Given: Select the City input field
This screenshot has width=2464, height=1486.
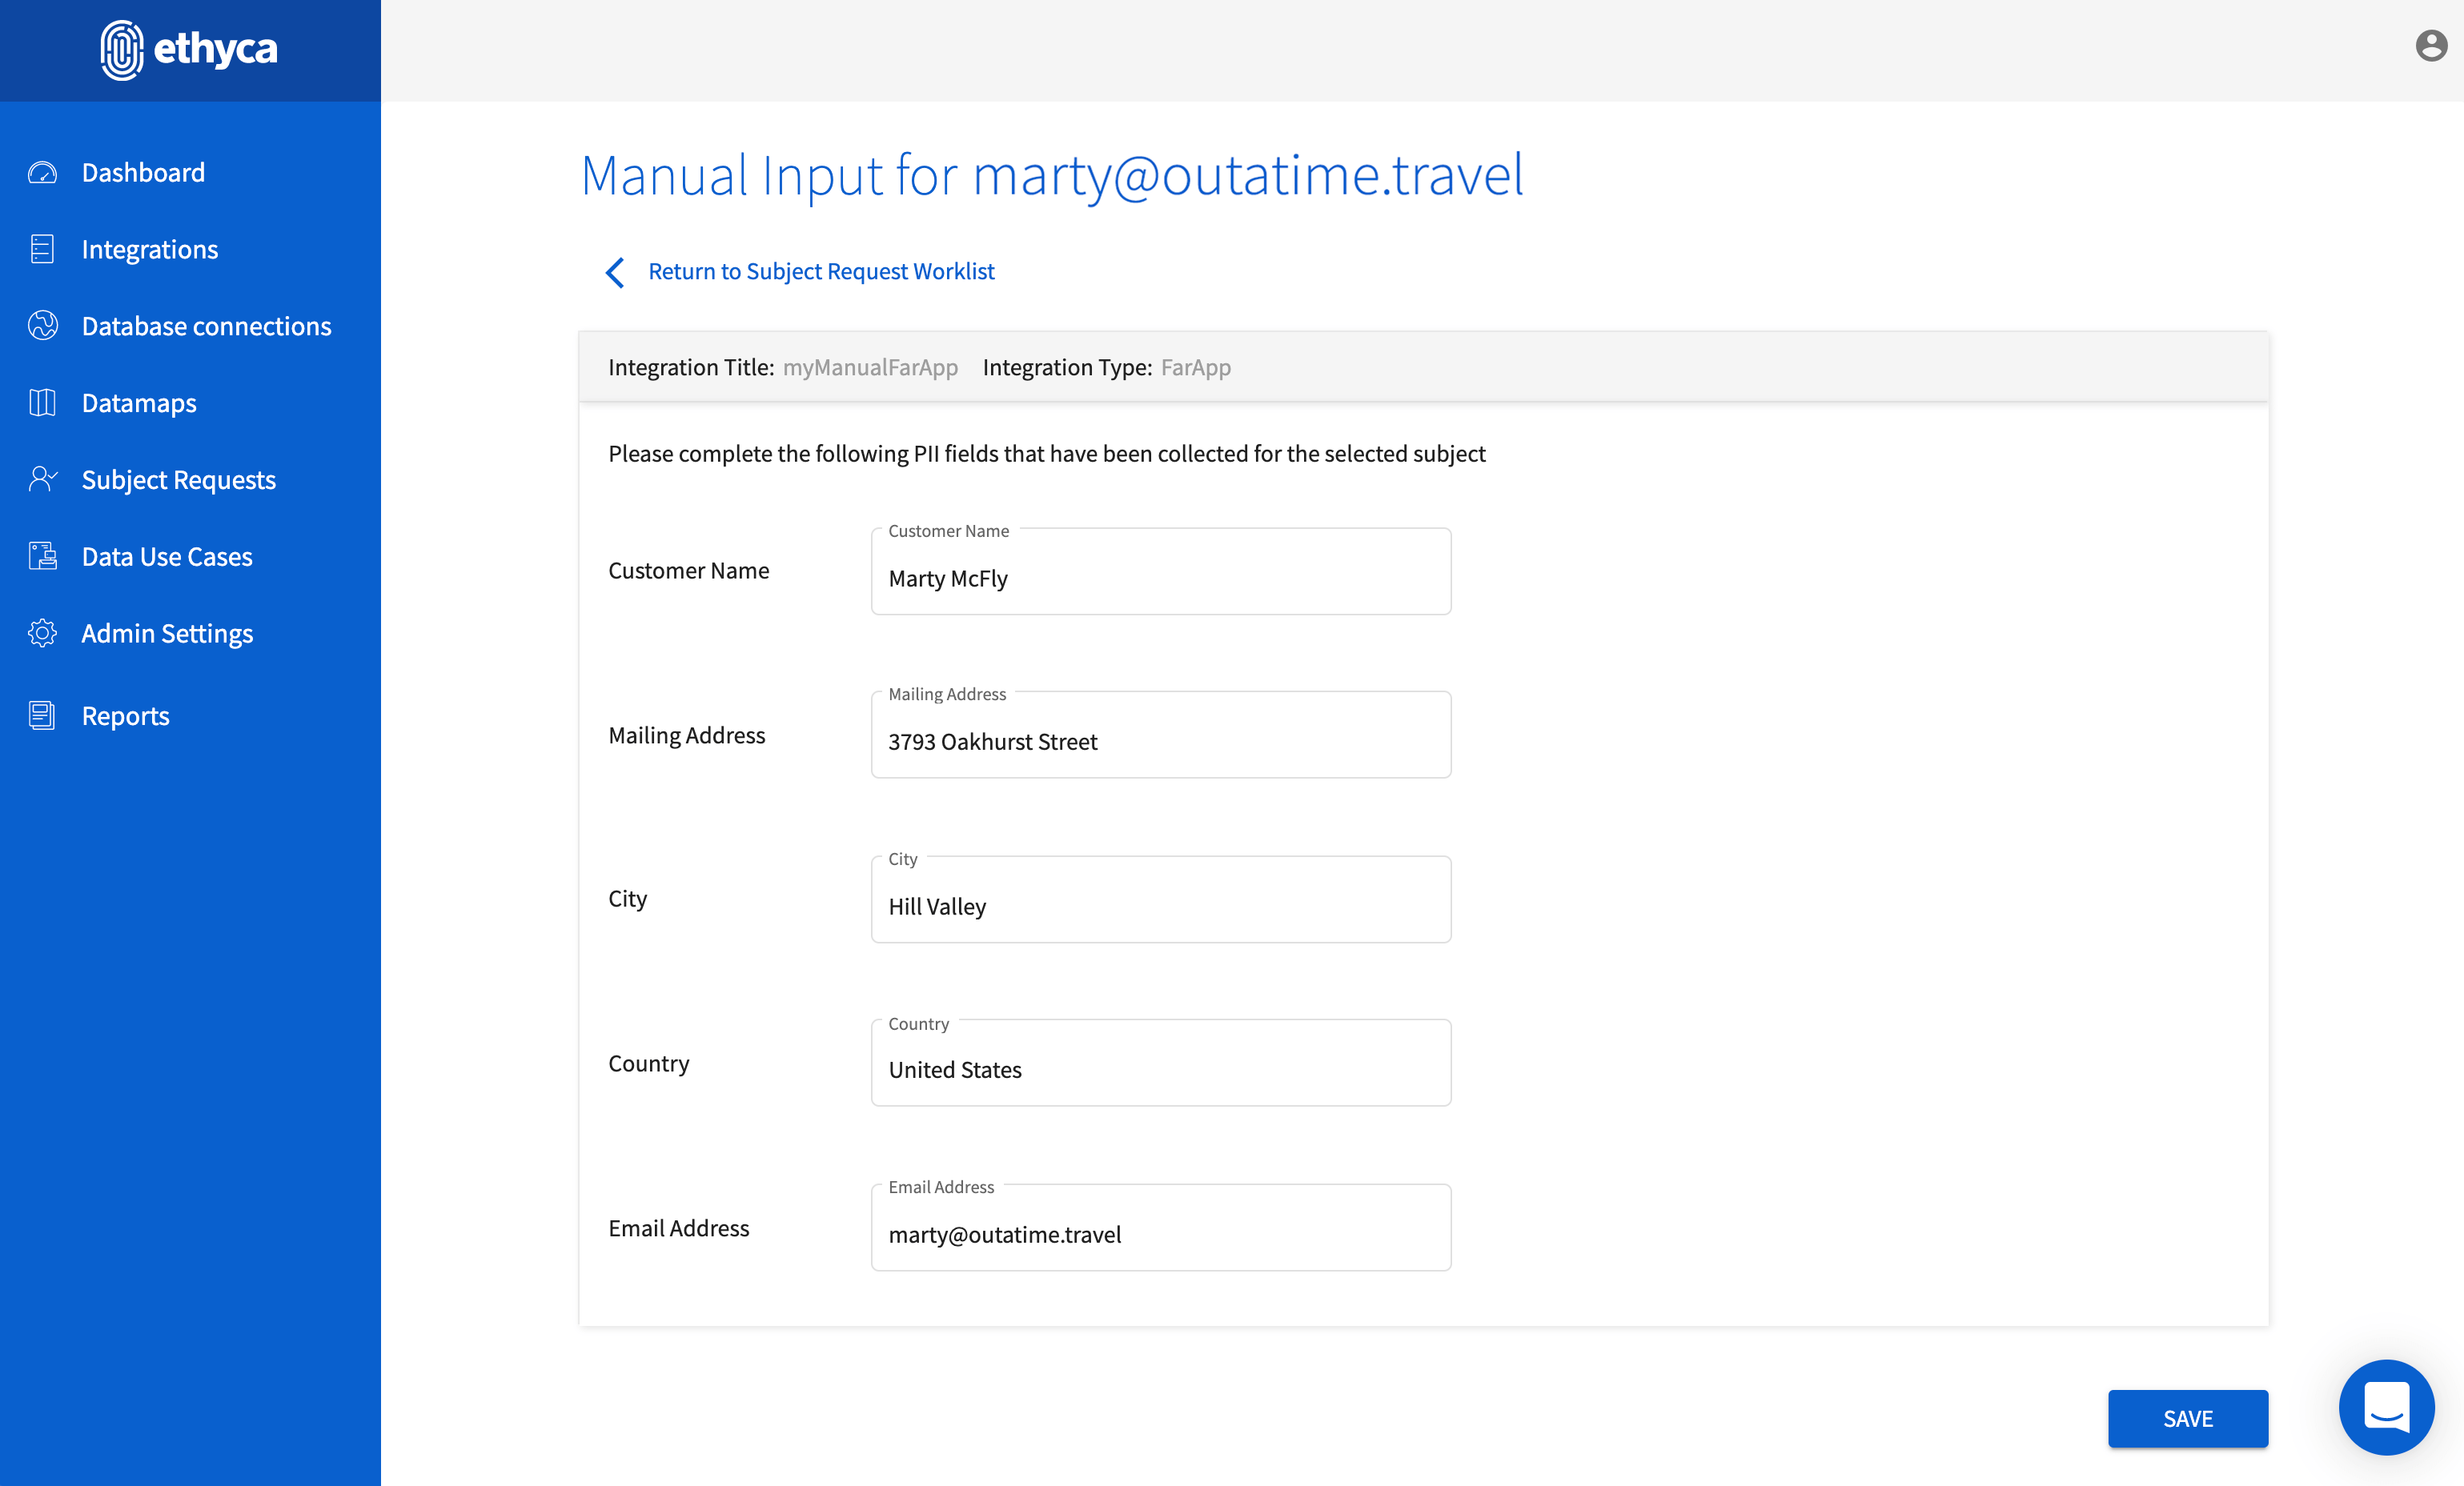Looking at the screenshot, I should 1161,899.
